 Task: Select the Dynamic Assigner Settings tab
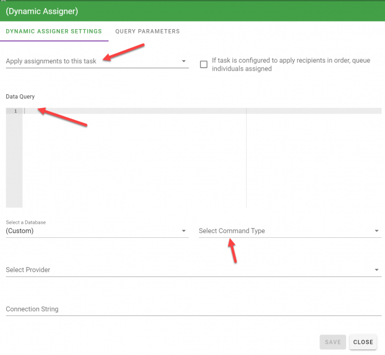coord(54,31)
